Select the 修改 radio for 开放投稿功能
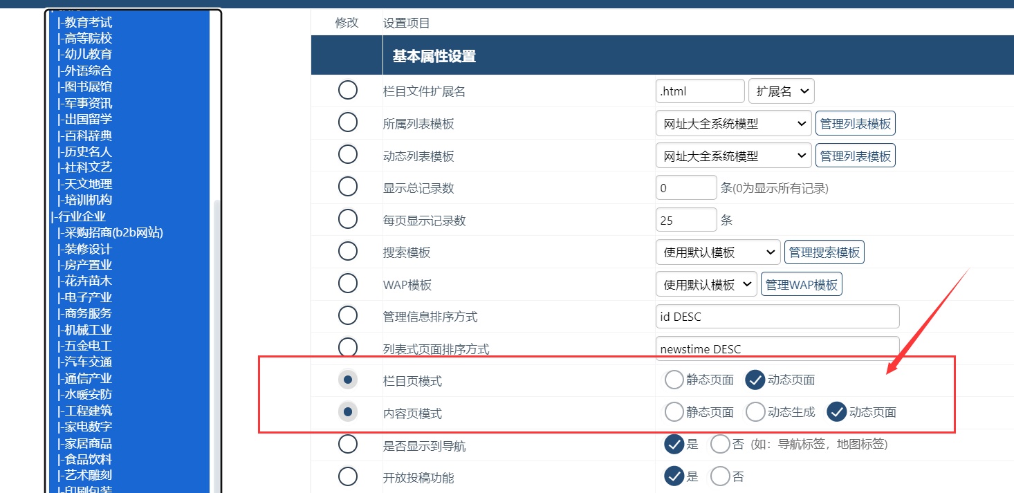The height and width of the screenshot is (493, 1014). [347, 476]
